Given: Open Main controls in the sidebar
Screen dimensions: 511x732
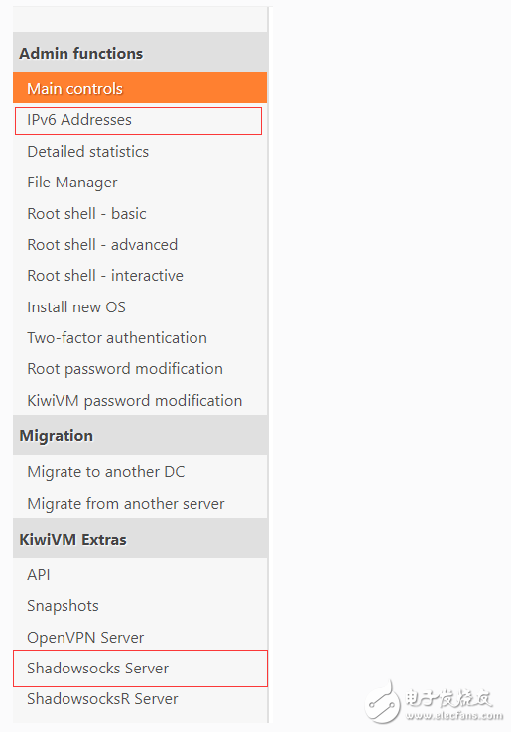Looking at the screenshot, I should (140, 87).
